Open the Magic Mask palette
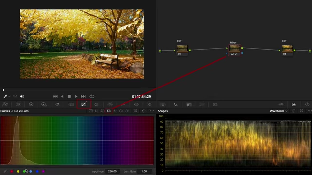The image size is (312, 175). click(150, 105)
